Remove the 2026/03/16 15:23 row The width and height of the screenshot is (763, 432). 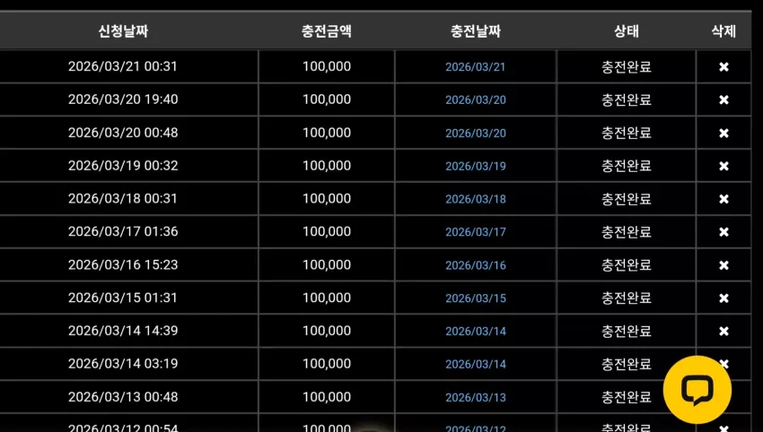724,264
